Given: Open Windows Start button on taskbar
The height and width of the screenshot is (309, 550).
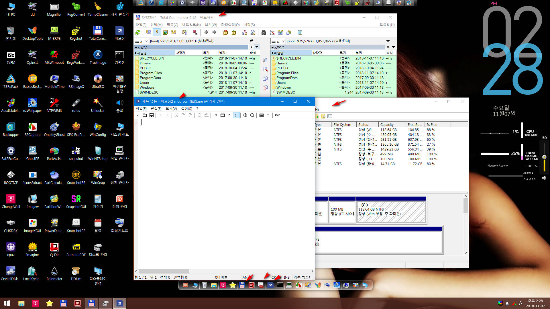Looking at the screenshot, I should (7, 303).
